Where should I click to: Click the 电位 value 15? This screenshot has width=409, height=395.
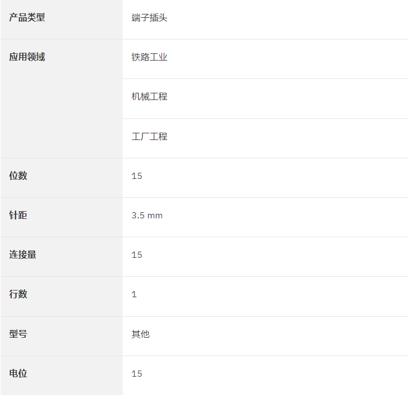137,373
